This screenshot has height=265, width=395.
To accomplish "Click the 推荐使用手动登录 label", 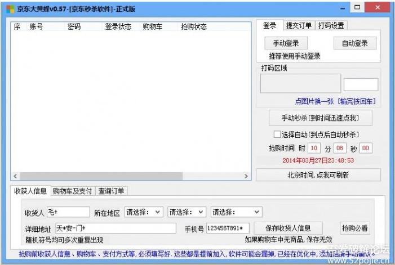I will pyautogui.click(x=295, y=56).
